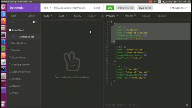192x108 pixels.
Task: Open the green Spring leaf dock icon
Action: click(x=3, y=49)
